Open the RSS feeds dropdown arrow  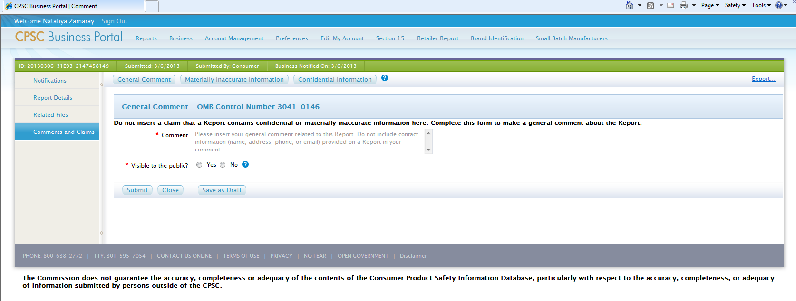pyautogui.click(x=661, y=5)
